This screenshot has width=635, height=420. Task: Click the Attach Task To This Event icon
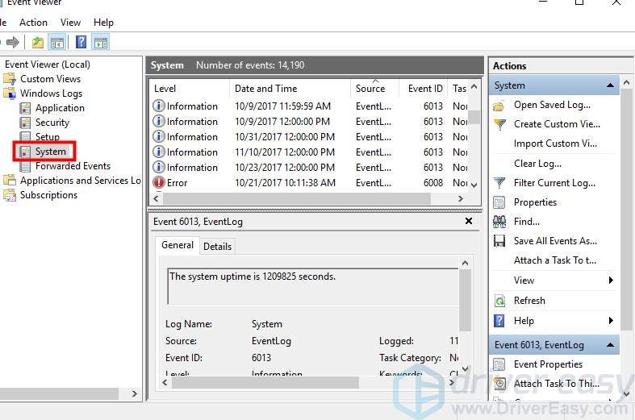pyautogui.click(x=499, y=383)
